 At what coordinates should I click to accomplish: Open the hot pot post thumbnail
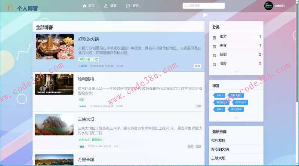[55, 47]
